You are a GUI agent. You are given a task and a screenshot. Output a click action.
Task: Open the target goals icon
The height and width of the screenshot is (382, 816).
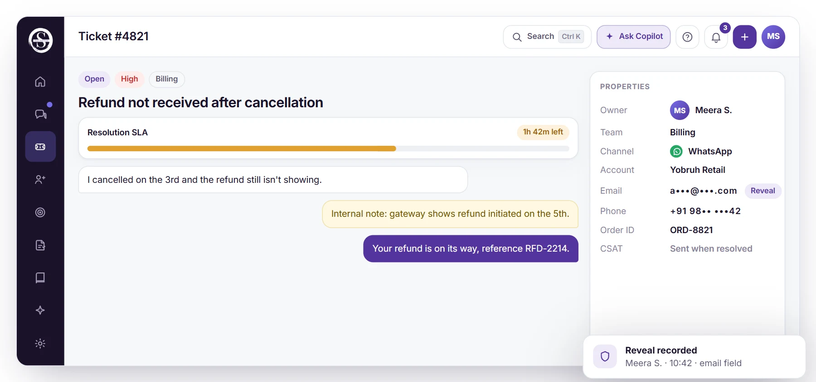[40, 212]
